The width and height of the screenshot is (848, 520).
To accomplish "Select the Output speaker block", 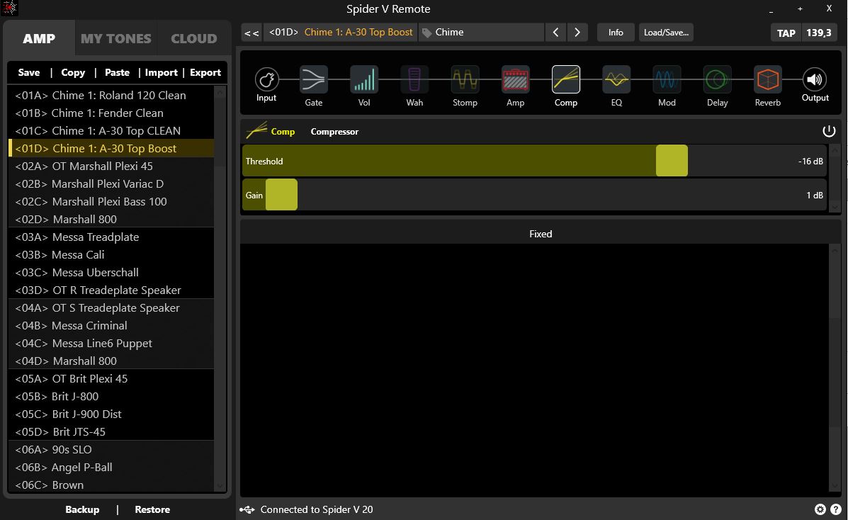I will (x=815, y=79).
